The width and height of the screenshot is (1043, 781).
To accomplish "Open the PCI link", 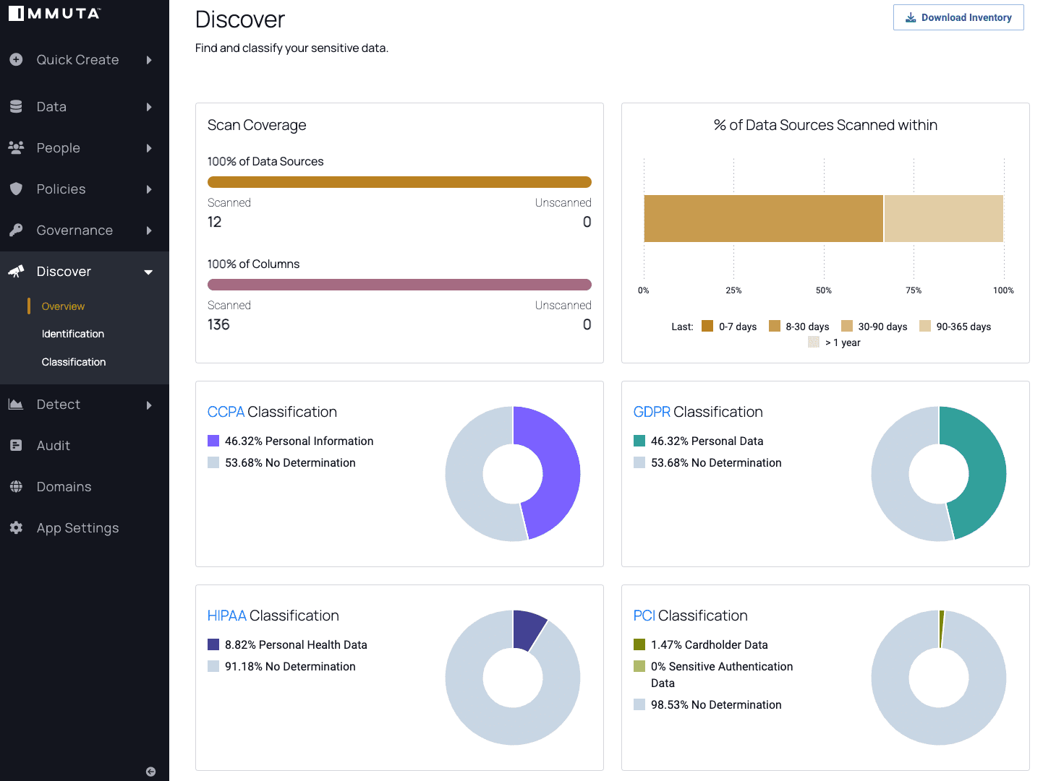I will (644, 616).
